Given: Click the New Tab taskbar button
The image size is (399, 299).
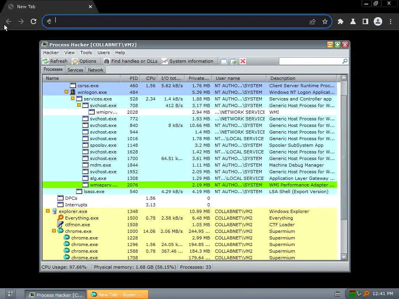Looking at the screenshot, I should tap(118, 295).
